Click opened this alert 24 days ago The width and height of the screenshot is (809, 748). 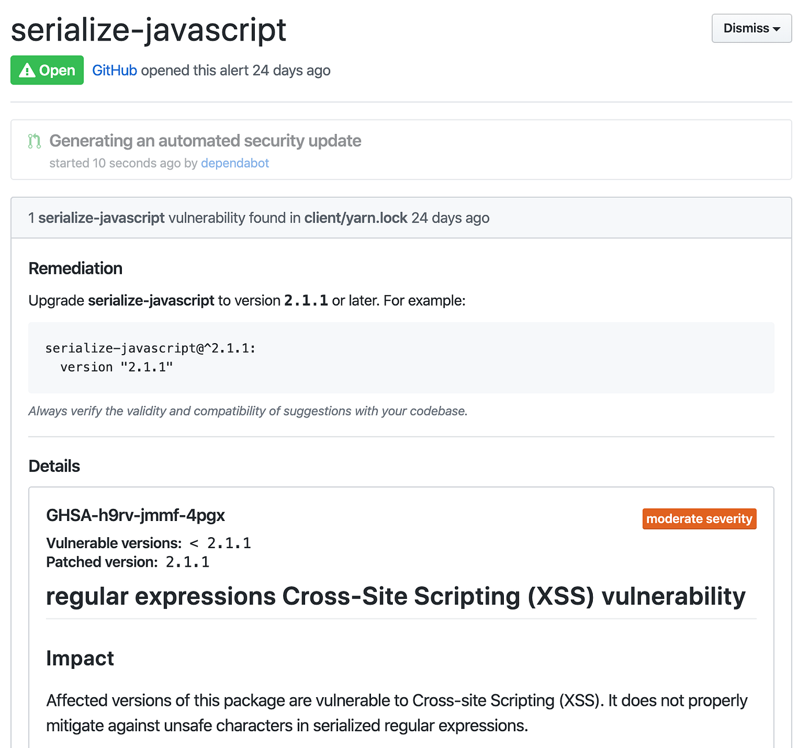point(235,70)
